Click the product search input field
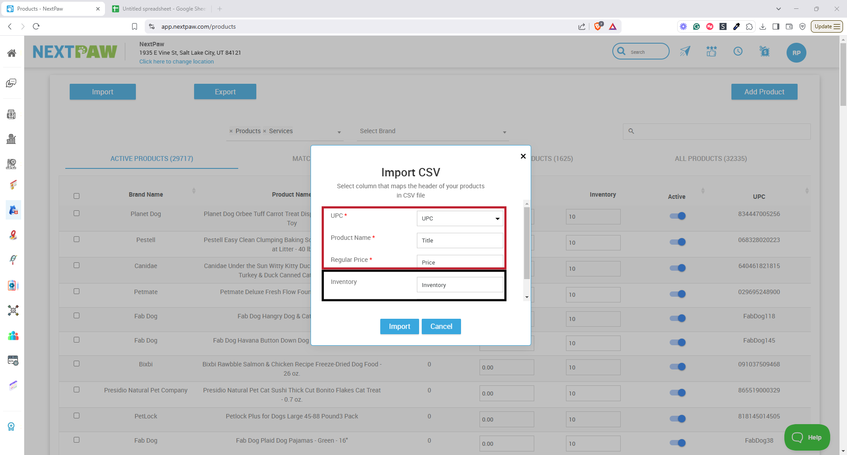847x455 pixels. click(x=716, y=131)
